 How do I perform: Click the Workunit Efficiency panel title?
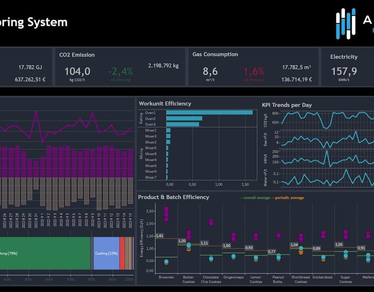coord(165,104)
